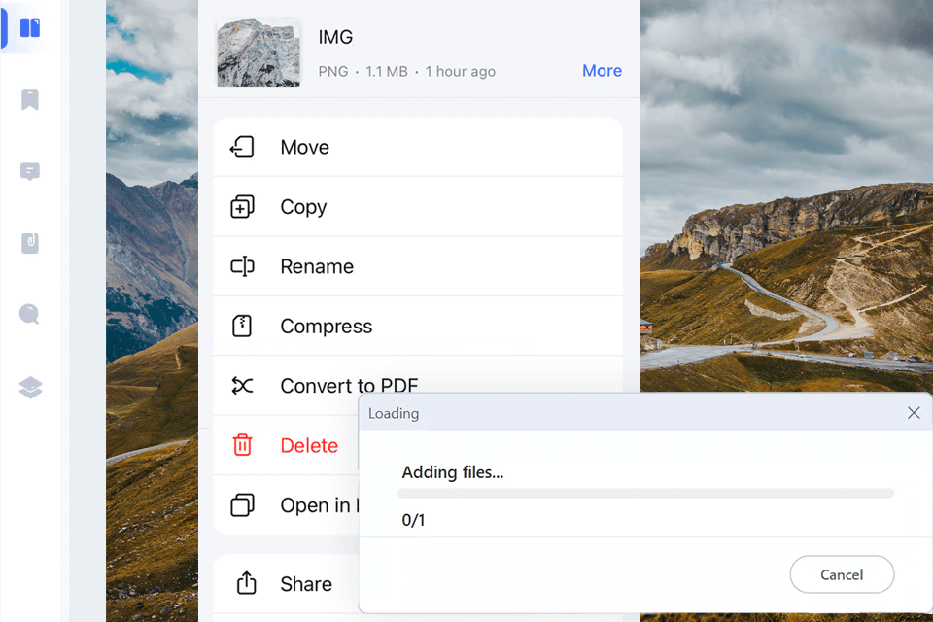Click the Loading dialog title
Viewport: 933px width, 622px height.
[394, 413]
